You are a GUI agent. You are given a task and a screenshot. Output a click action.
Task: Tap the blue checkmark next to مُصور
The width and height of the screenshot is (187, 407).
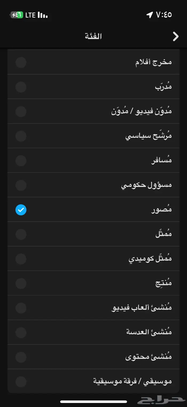(21, 210)
